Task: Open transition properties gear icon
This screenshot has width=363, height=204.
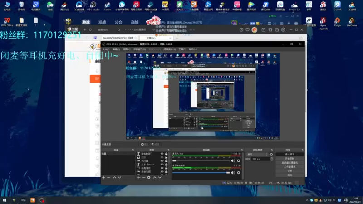Action: pos(271,155)
